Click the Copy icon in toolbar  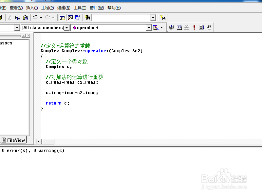(18, 18)
